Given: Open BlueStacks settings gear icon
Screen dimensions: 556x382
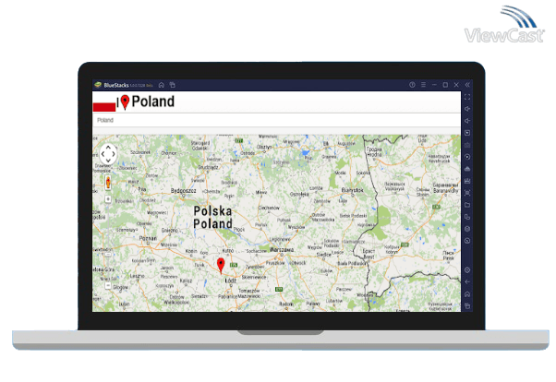Looking at the screenshot, I should click(x=467, y=270).
